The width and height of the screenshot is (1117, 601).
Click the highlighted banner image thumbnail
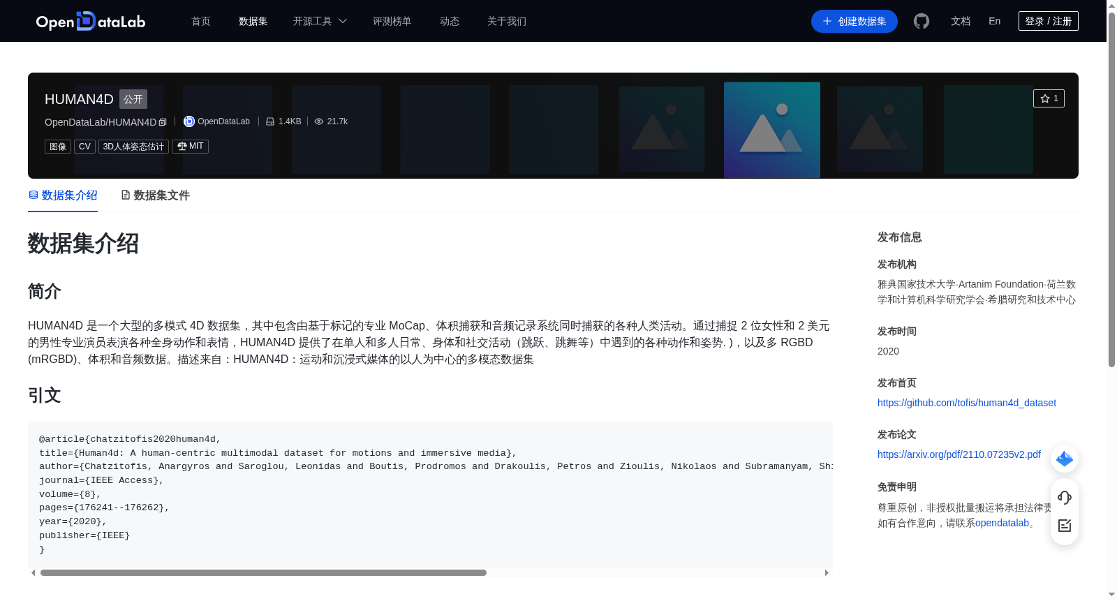tap(771, 129)
